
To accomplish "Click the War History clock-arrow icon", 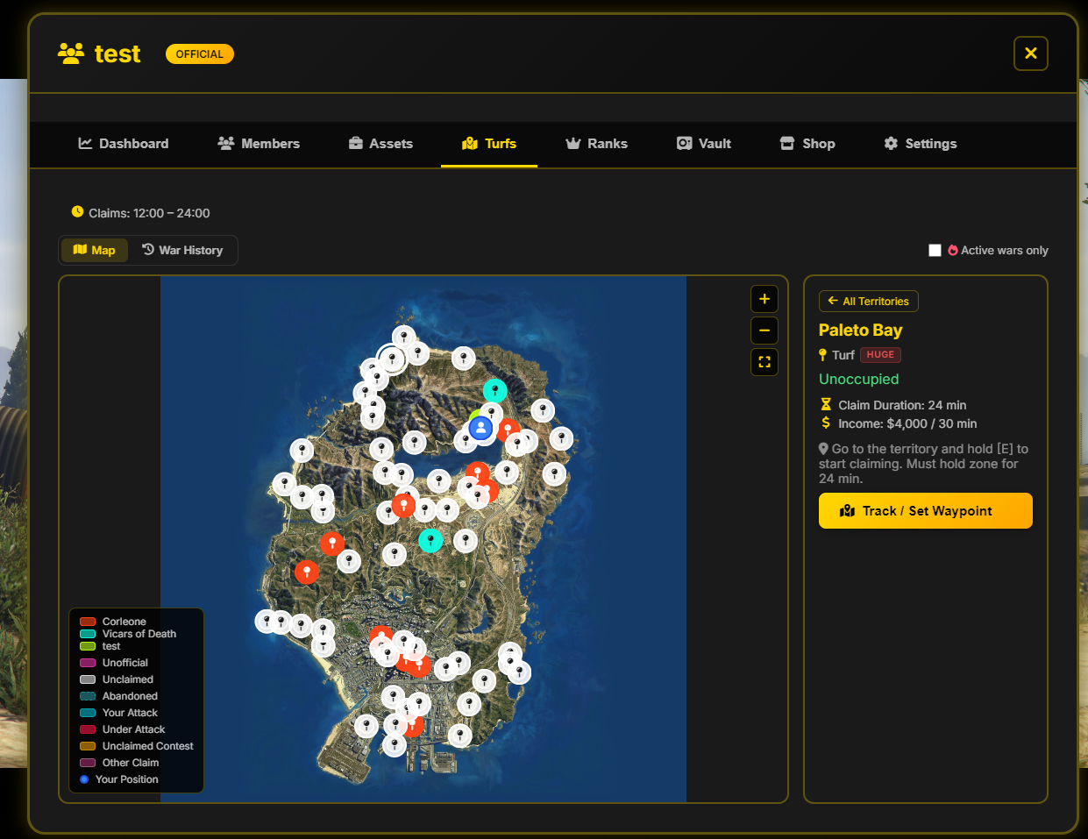I will pos(148,249).
